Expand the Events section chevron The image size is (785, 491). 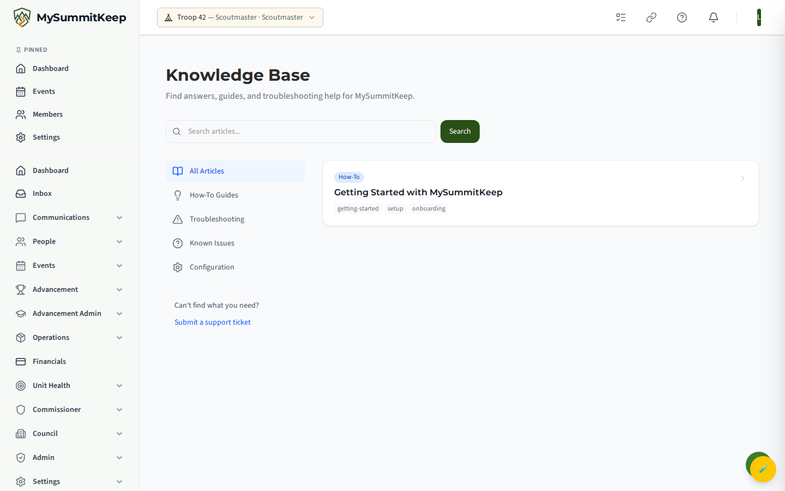coord(119,266)
